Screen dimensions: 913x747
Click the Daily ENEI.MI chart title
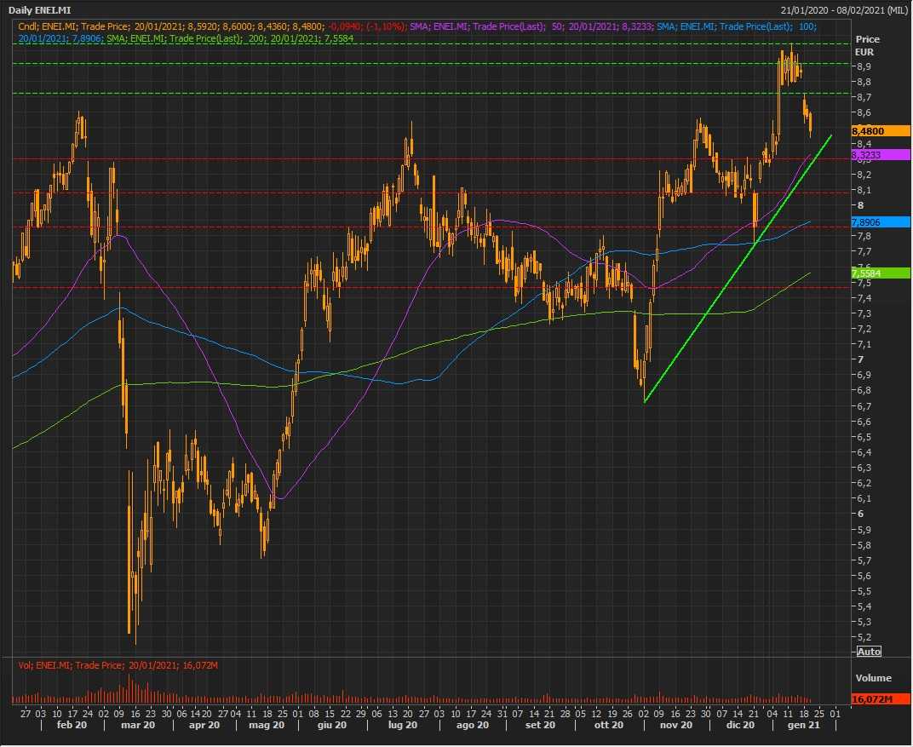[x=40, y=10]
